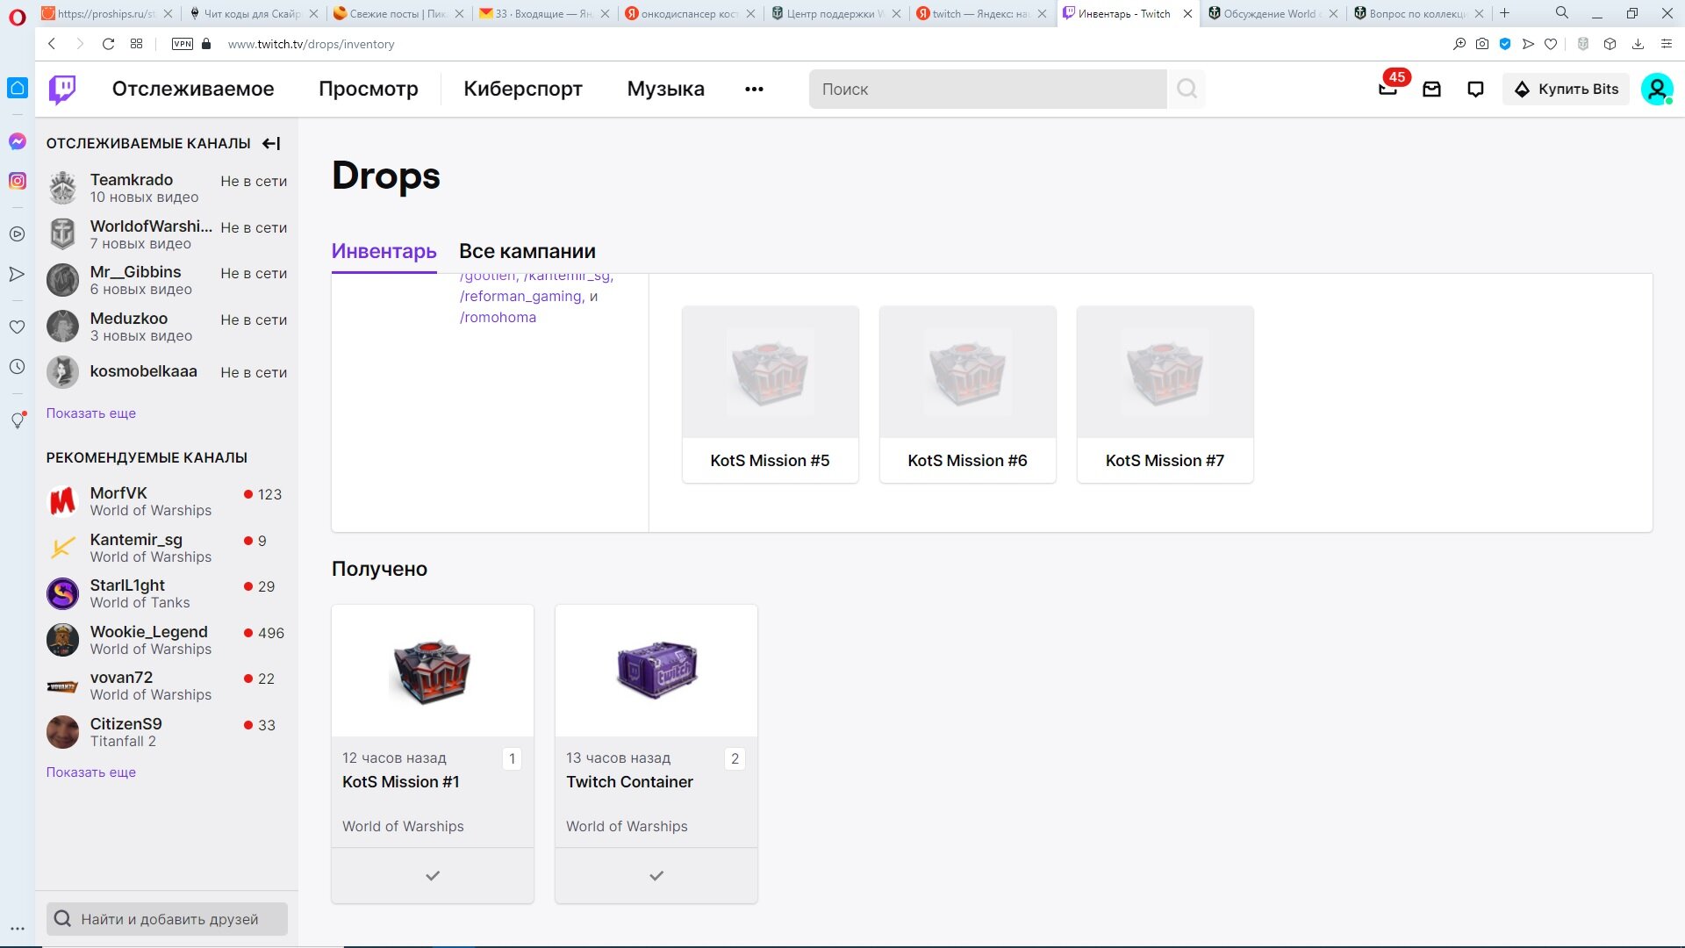The height and width of the screenshot is (948, 1685).
Task: Switch to the Яндекс twitch search tab
Action: (x=981, y=13)
